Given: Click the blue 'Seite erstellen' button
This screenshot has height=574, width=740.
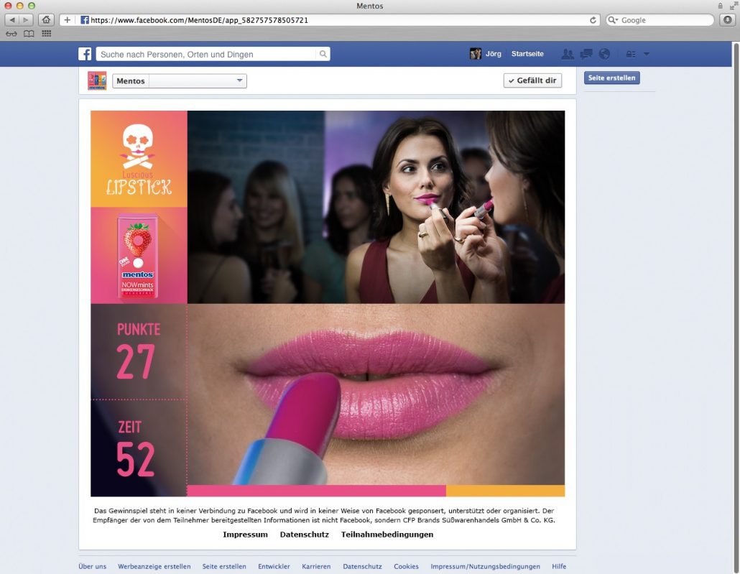Looking at the screenshot, I should [611, 78].
